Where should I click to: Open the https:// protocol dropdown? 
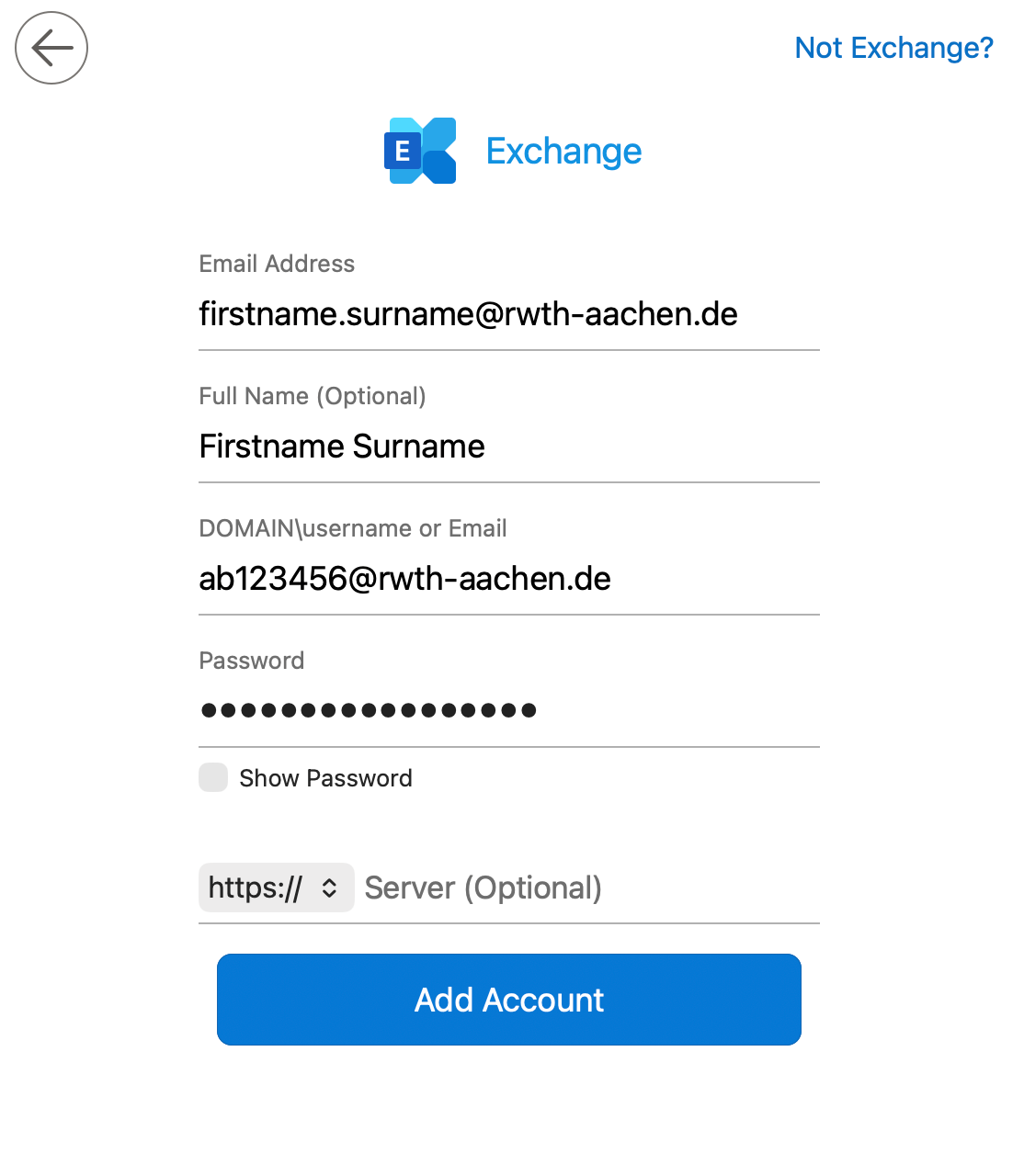point(277,888)
